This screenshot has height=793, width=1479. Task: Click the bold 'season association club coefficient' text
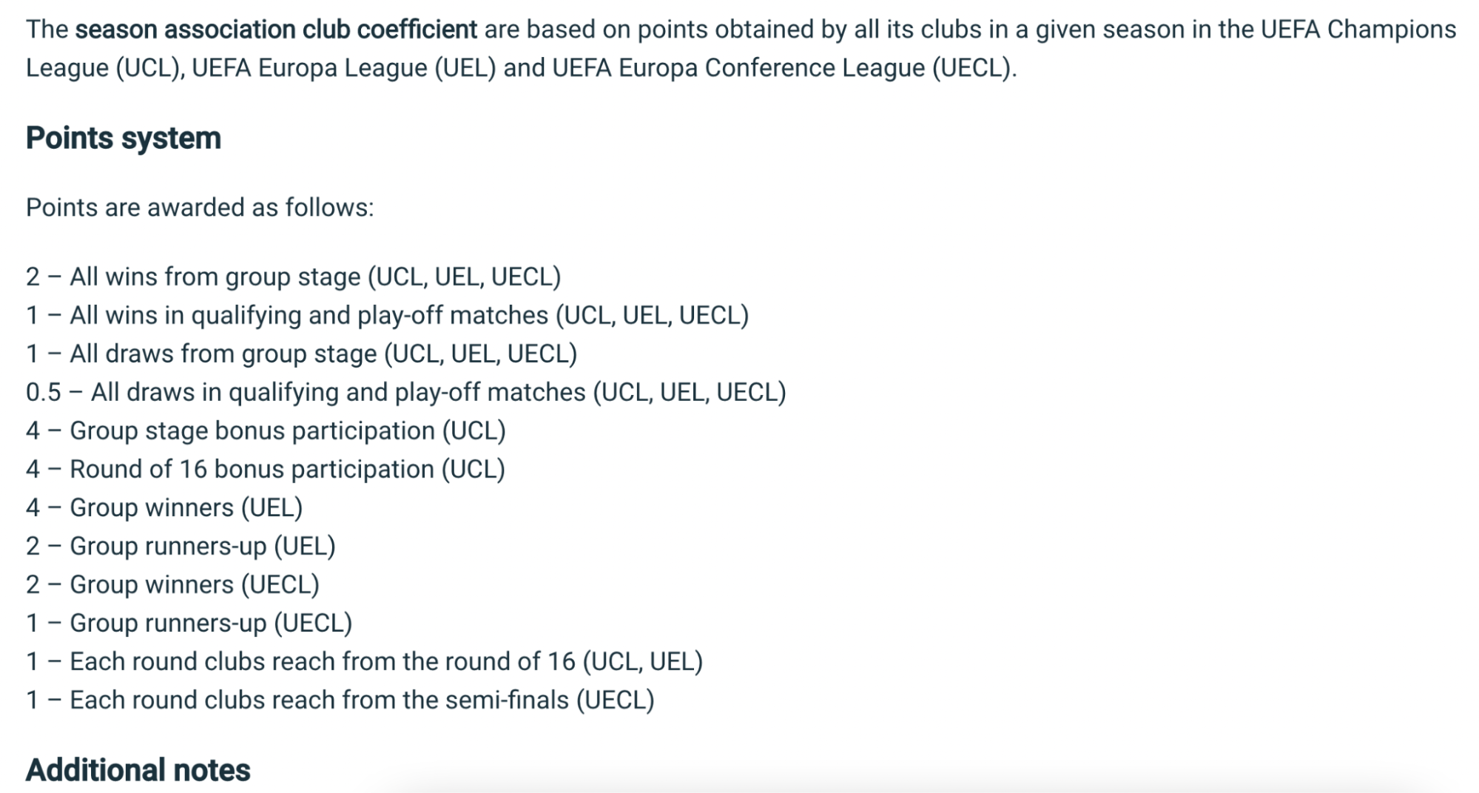click(x=276, y=30)
